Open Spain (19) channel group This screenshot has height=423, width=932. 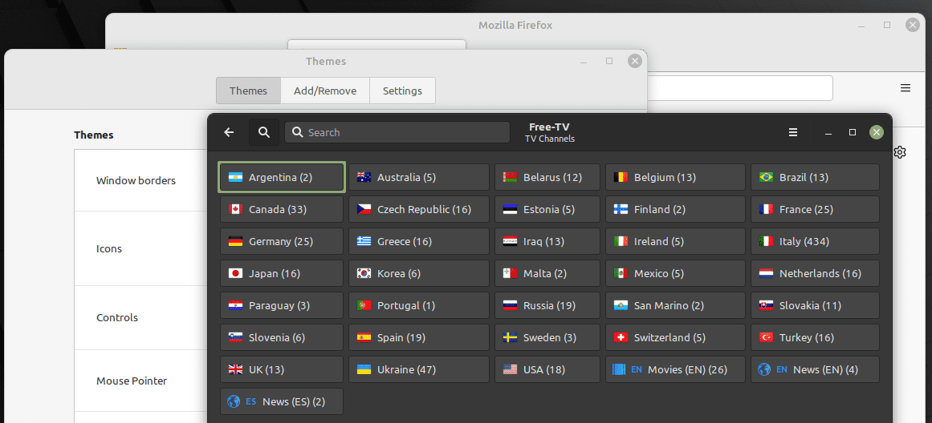coord(419,337)
